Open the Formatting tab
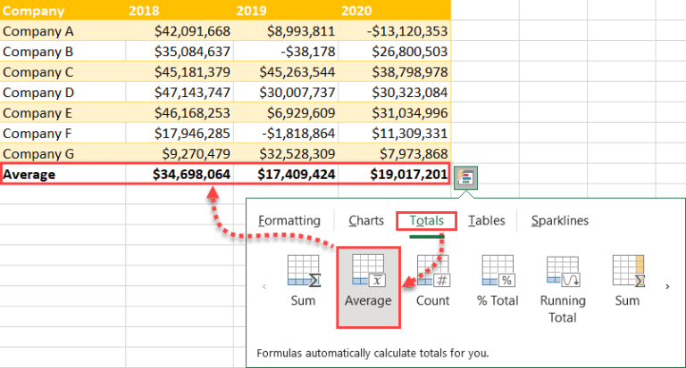Image resolution: width=686 pixels, height=368 pixels. [x=289, y=220]
